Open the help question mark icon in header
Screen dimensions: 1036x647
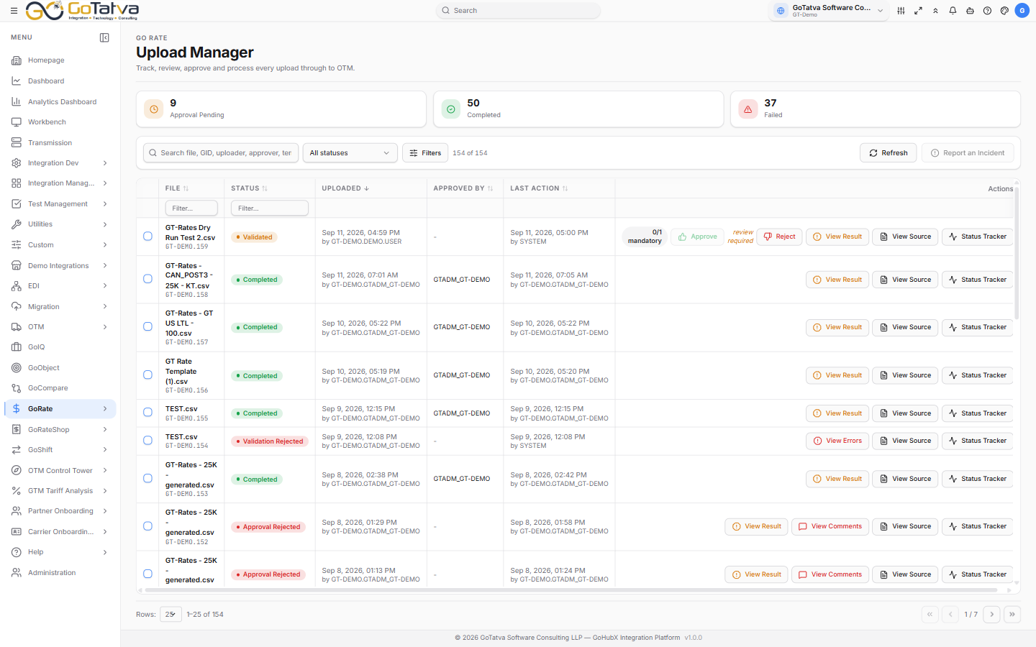987,11
